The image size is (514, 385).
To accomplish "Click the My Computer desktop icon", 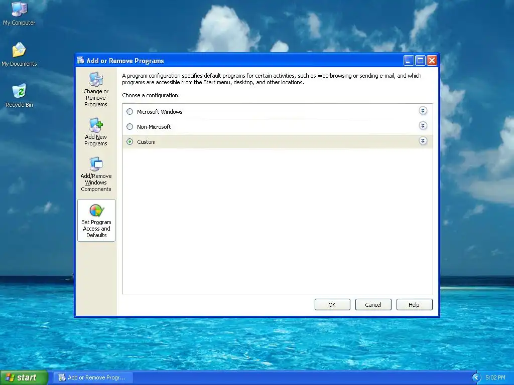I will (x=19, y=13).
